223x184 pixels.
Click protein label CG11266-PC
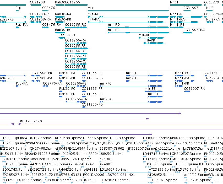coord(92,73)
